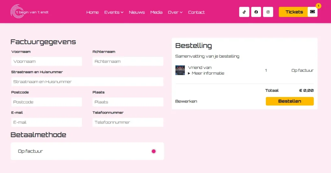Open the Contact page link
Viewport: 331px width, 173px height.
(x=197, y=12)
